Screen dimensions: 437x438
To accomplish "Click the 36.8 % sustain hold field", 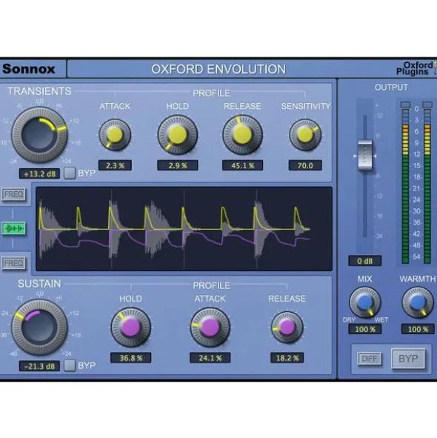I will click(x=130, y=358).
